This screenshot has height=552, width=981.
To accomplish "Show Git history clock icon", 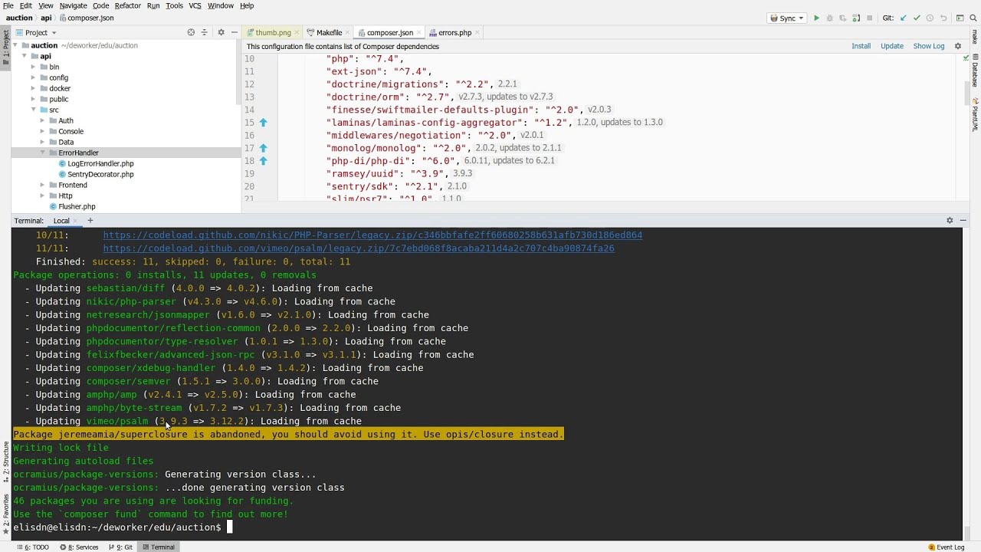I will point(930,18).
